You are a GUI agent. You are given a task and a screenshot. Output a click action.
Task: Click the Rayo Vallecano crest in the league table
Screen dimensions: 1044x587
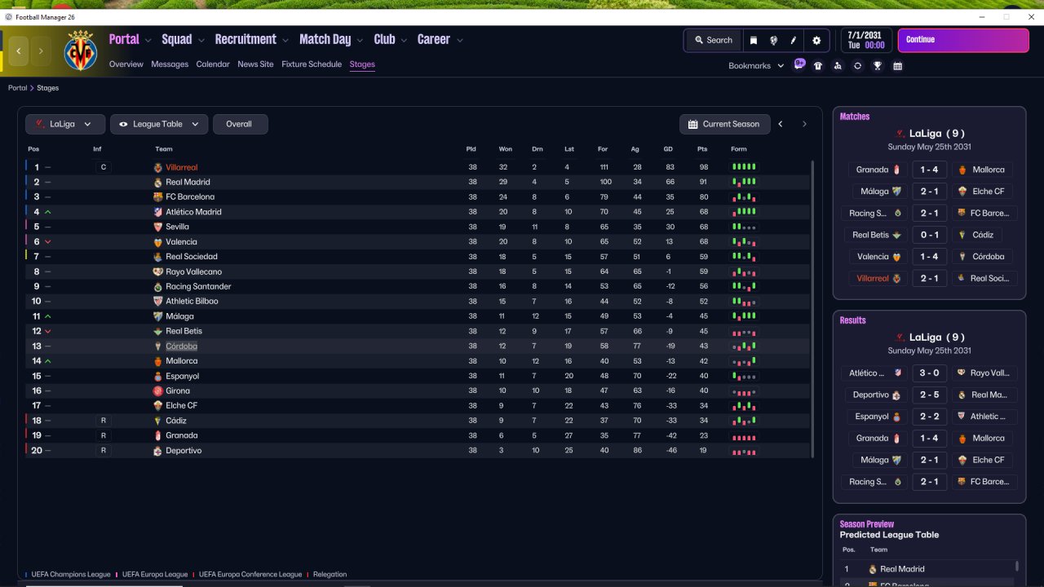coord(158,271)
